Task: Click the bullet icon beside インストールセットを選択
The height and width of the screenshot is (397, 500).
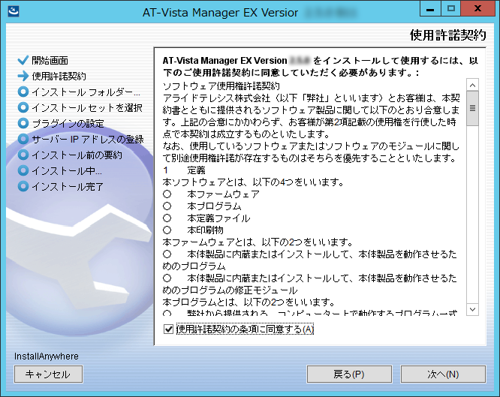Action: click(23, 107)
